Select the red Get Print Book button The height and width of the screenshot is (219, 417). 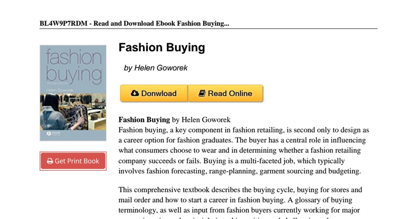pyautogui.click(x=73, y=161)
